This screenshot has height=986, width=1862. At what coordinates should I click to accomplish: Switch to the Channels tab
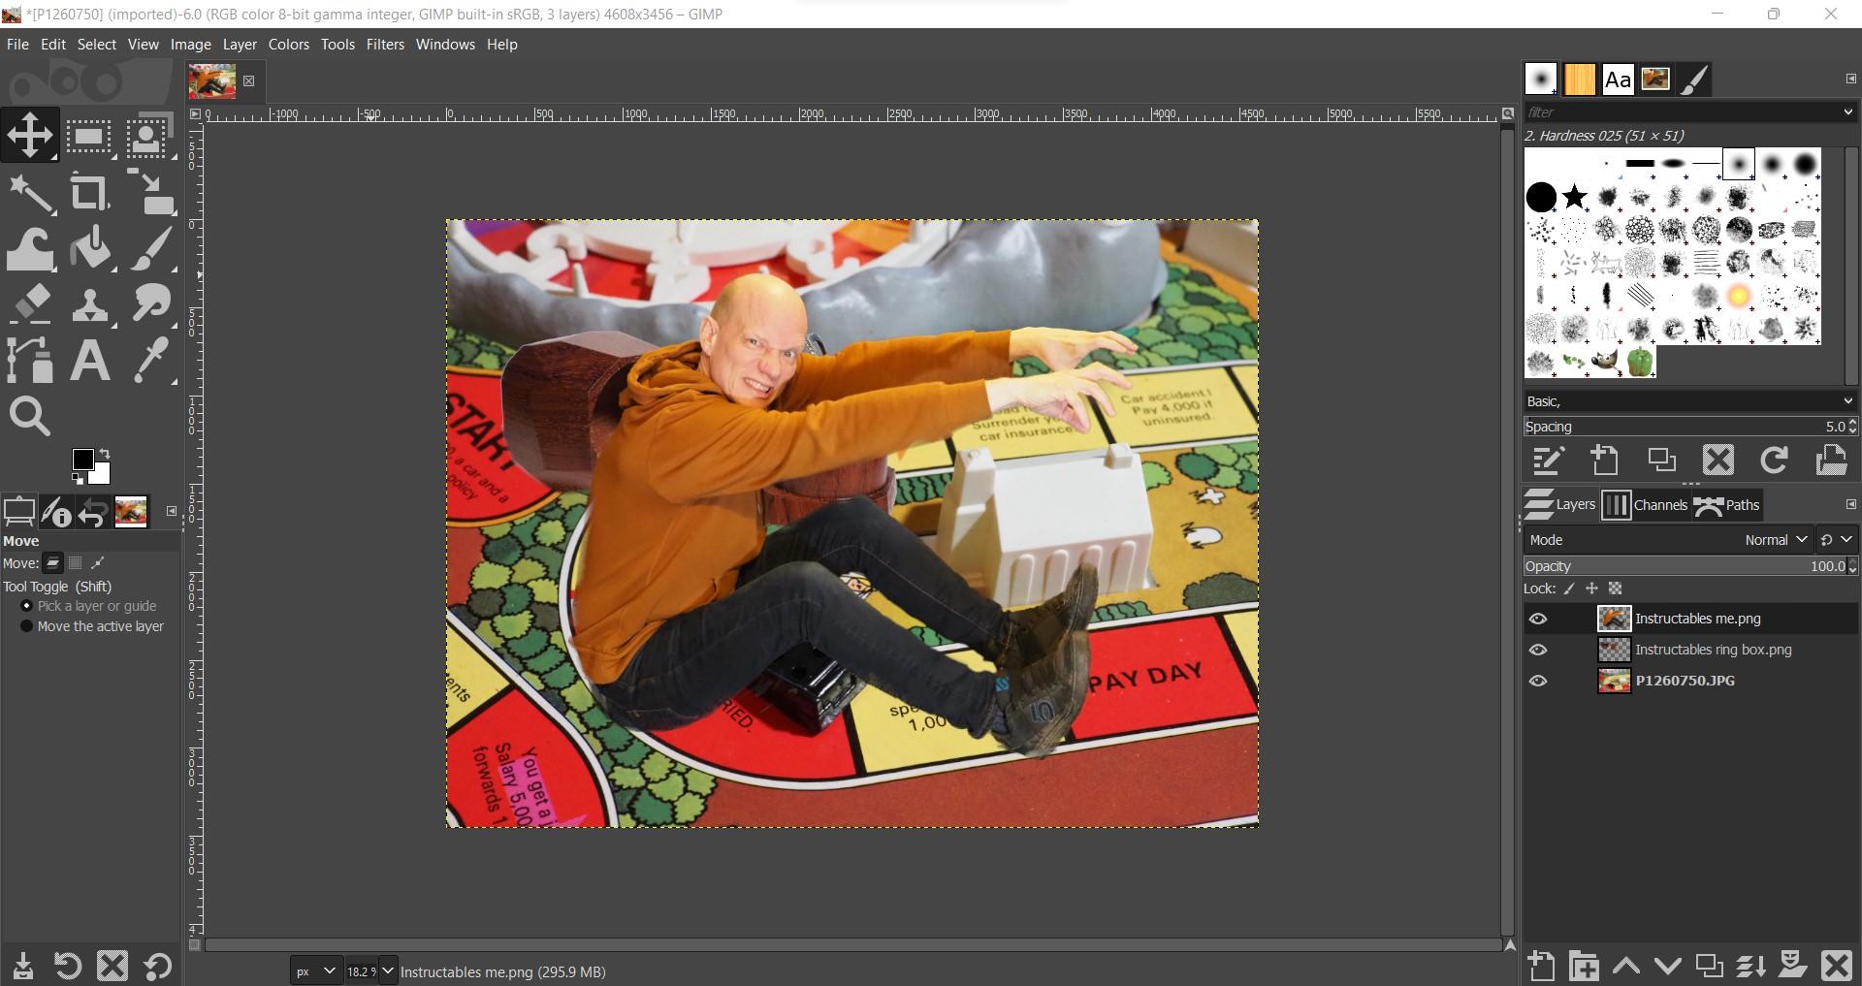point(1645,505)
